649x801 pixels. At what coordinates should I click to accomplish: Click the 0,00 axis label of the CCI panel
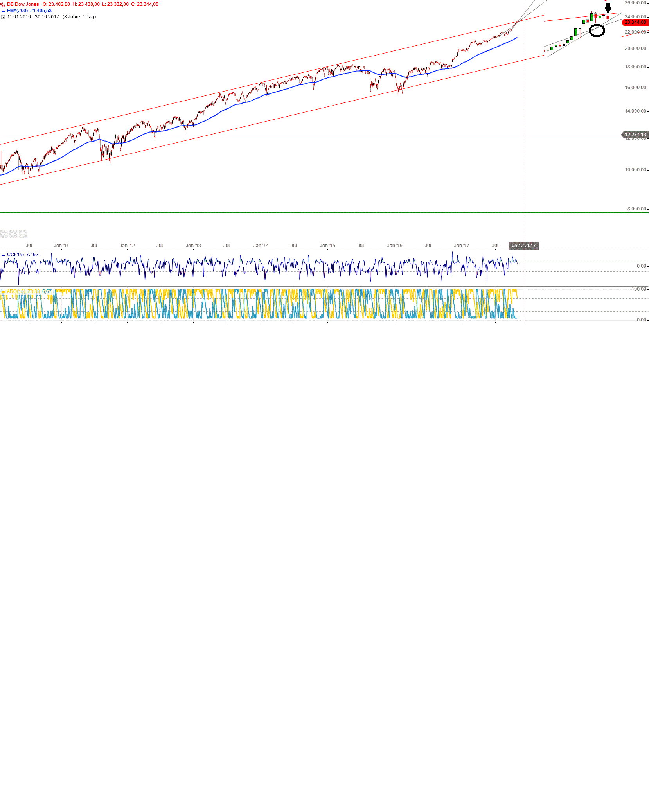point(642,266)
